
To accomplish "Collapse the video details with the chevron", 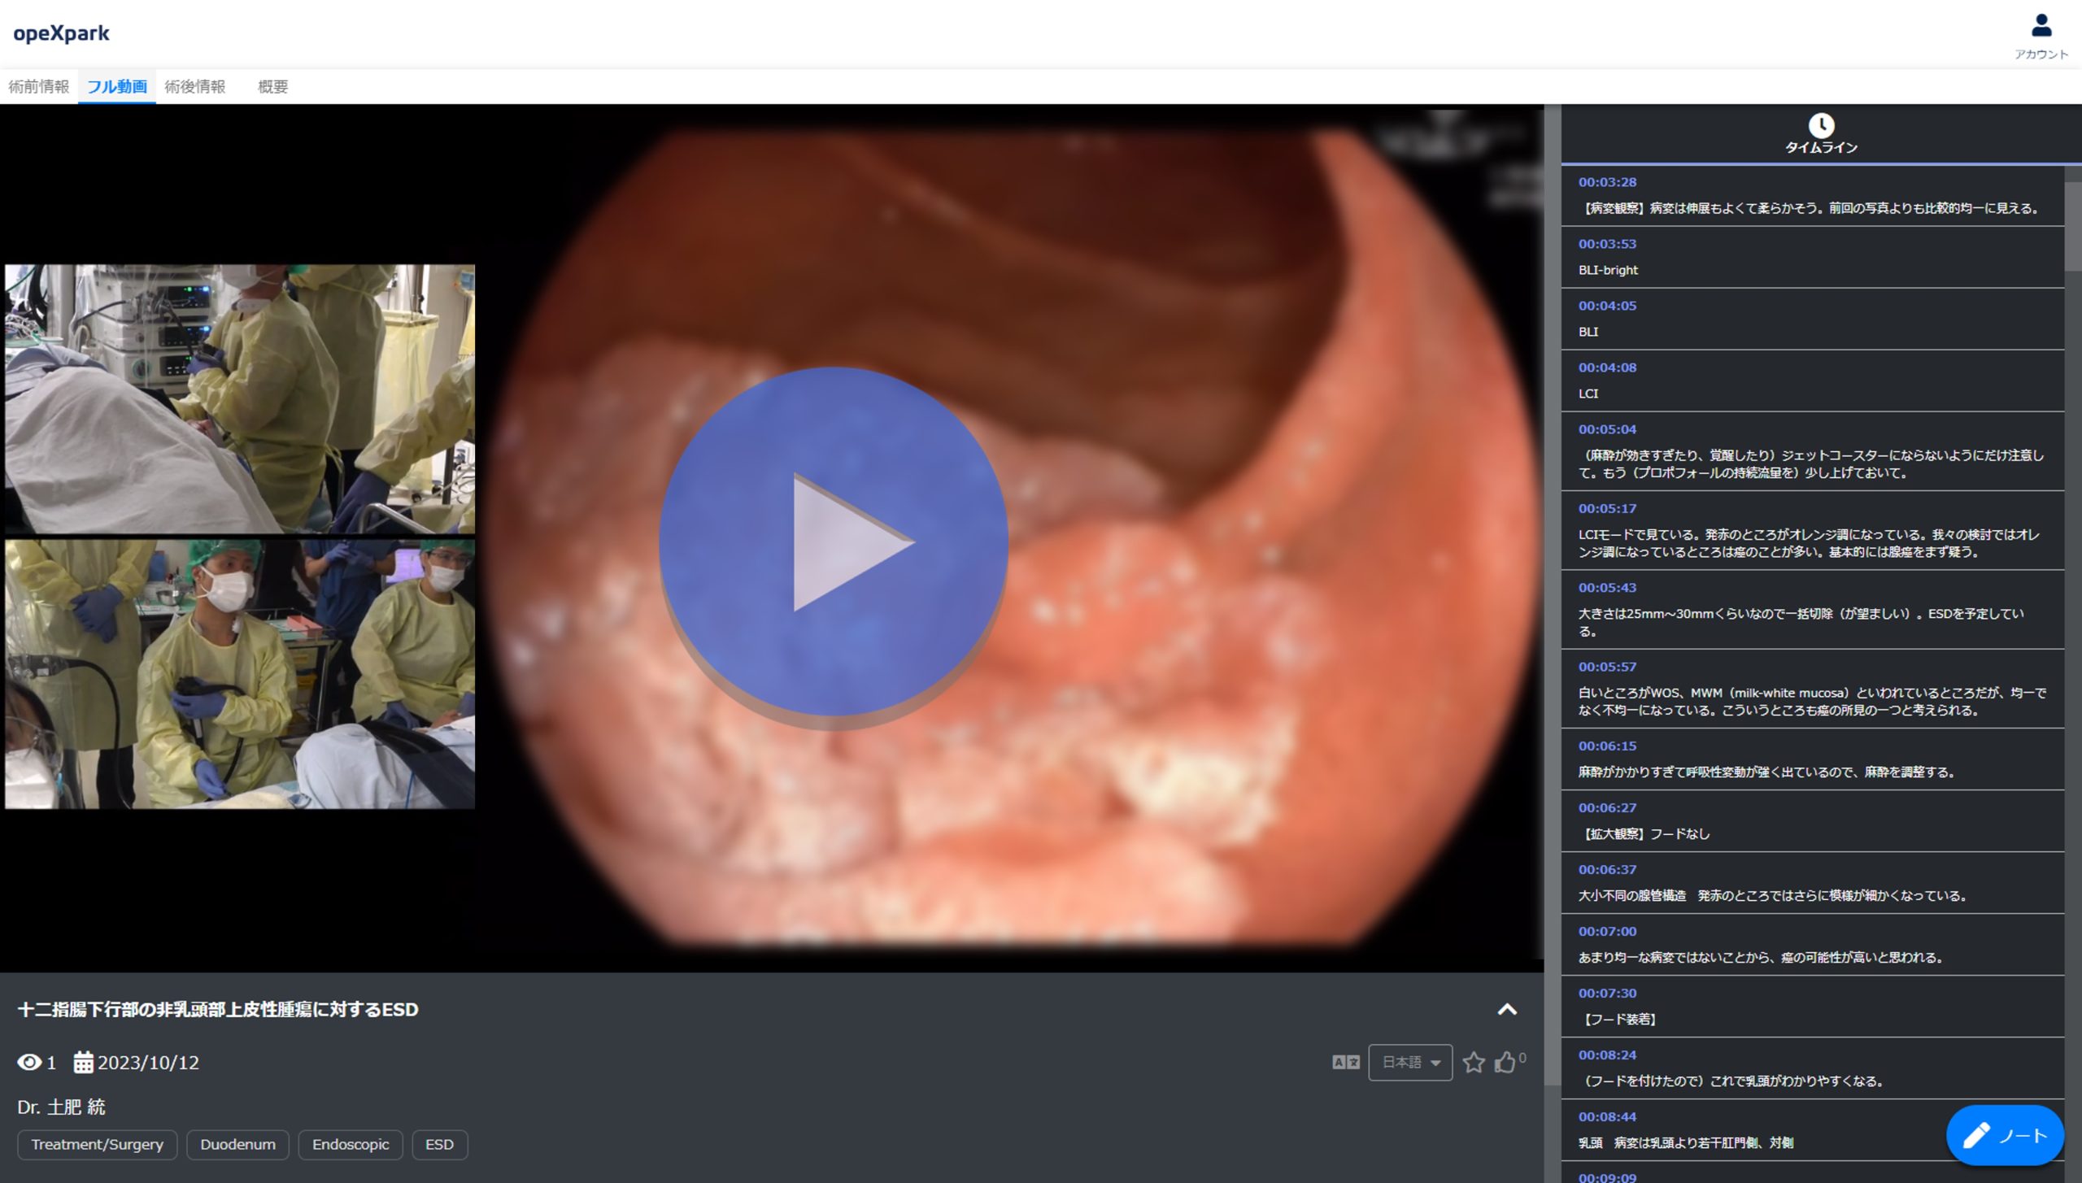I will [x=1507, y=1009].
